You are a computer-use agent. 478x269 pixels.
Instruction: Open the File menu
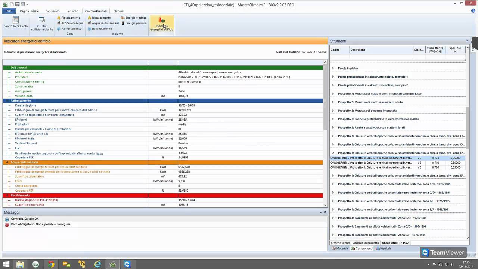[9, 11]
